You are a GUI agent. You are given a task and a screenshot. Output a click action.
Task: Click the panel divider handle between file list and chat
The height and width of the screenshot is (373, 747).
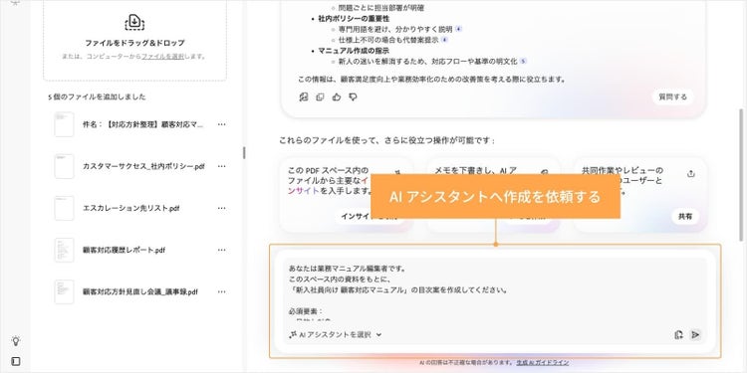[x=244, y=153]
